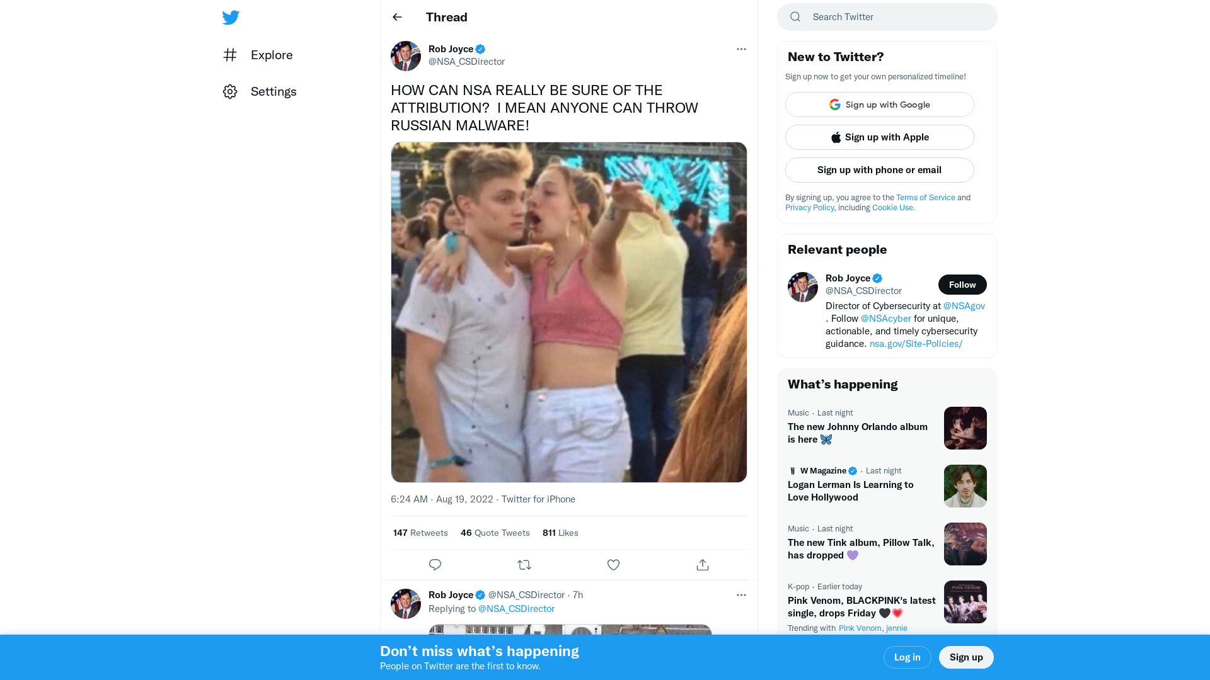This screenshot has height=680, width=1210.
Task: Share the main tweet
Action: pyautogui.click(x=703, y=565)
